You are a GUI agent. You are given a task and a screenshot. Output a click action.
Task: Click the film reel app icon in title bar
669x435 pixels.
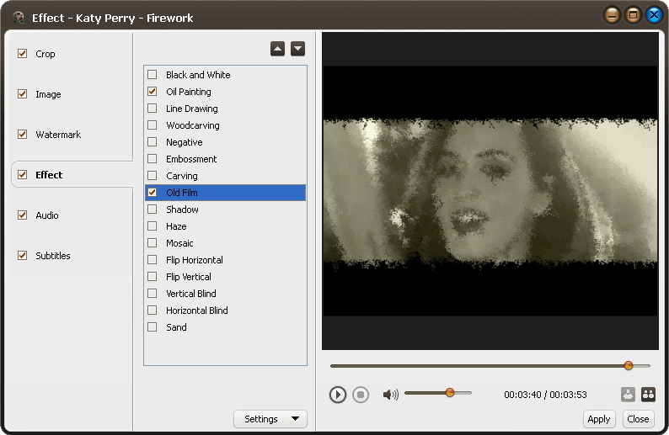tap(19, 18)
